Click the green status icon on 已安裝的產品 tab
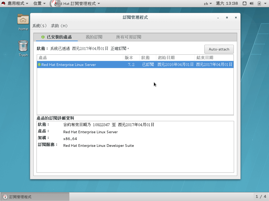The width and height of the screenshot is (269, 201). (43, 37)
